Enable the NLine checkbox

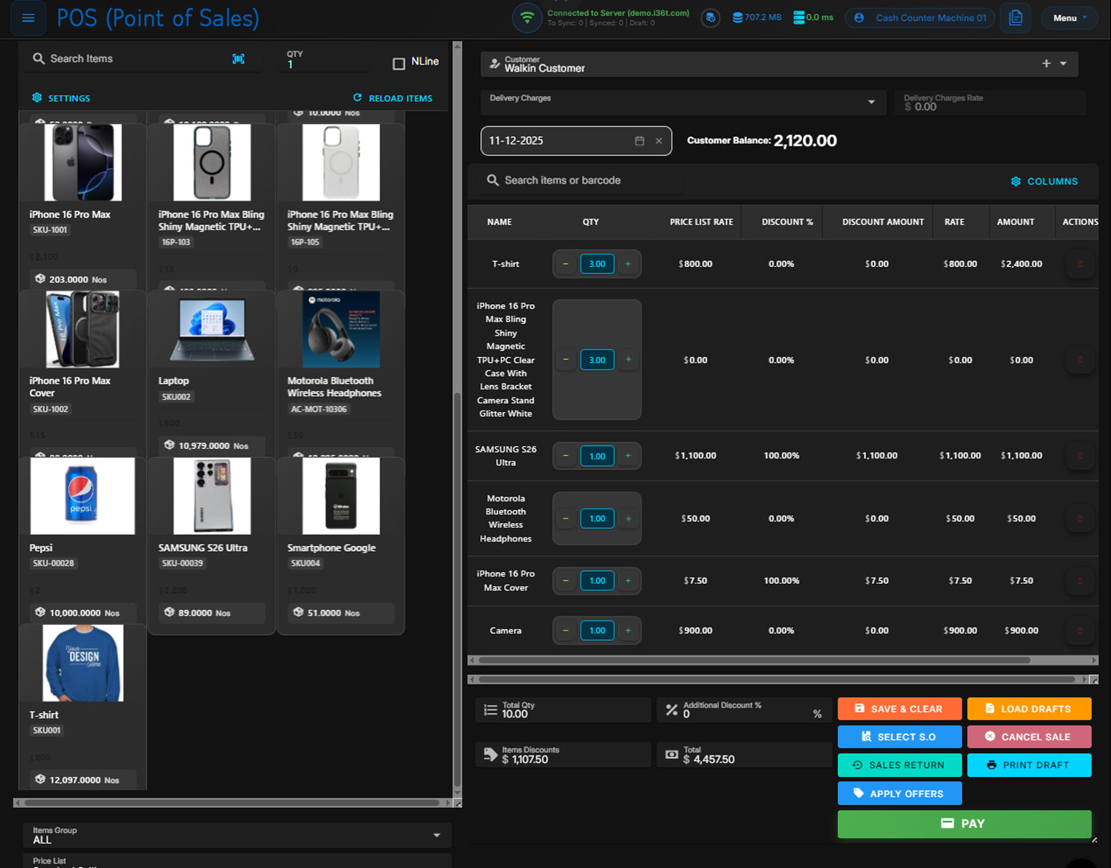pos(399,63)
